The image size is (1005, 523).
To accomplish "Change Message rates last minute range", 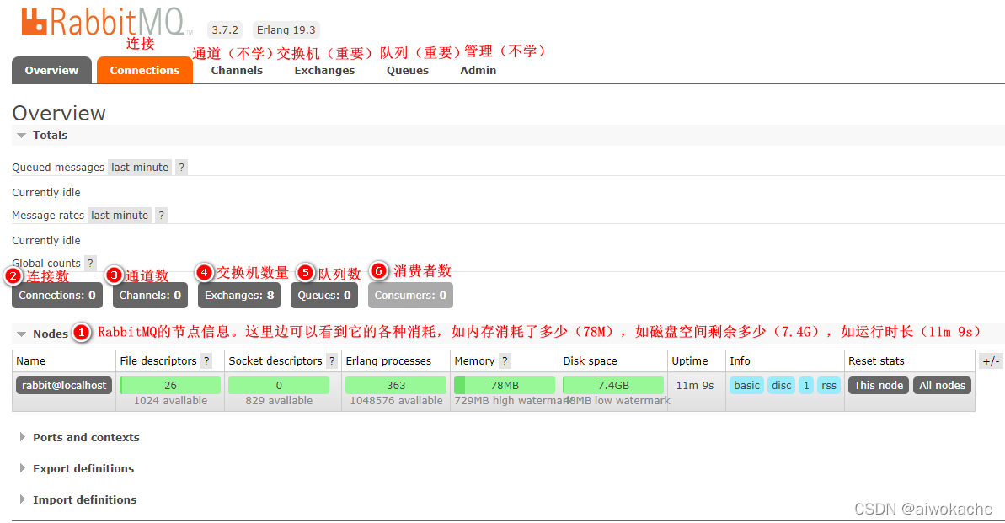I will tap(120, 216).
